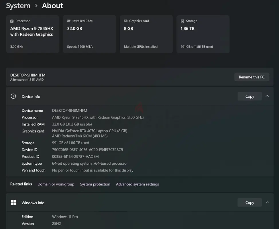Screen dimensions: 279x229
Task: Click the Windows 11 Pro edition value
Action: coord(65,217)
